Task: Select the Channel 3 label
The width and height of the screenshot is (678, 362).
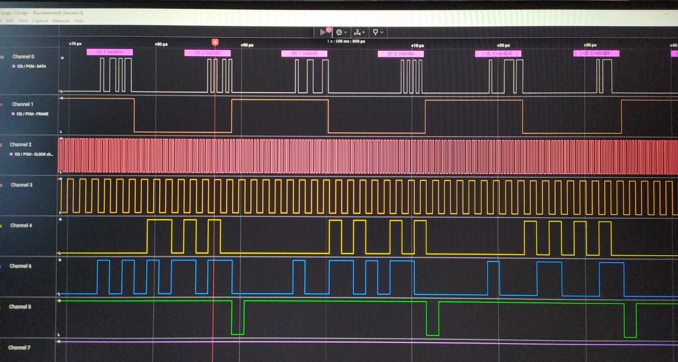Action: pos(21,185)
